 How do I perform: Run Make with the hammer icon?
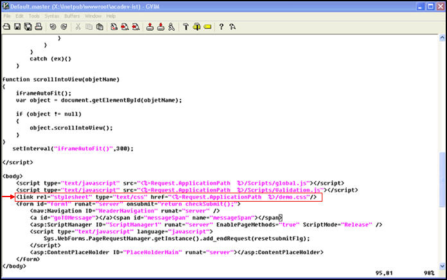(186, 27)
